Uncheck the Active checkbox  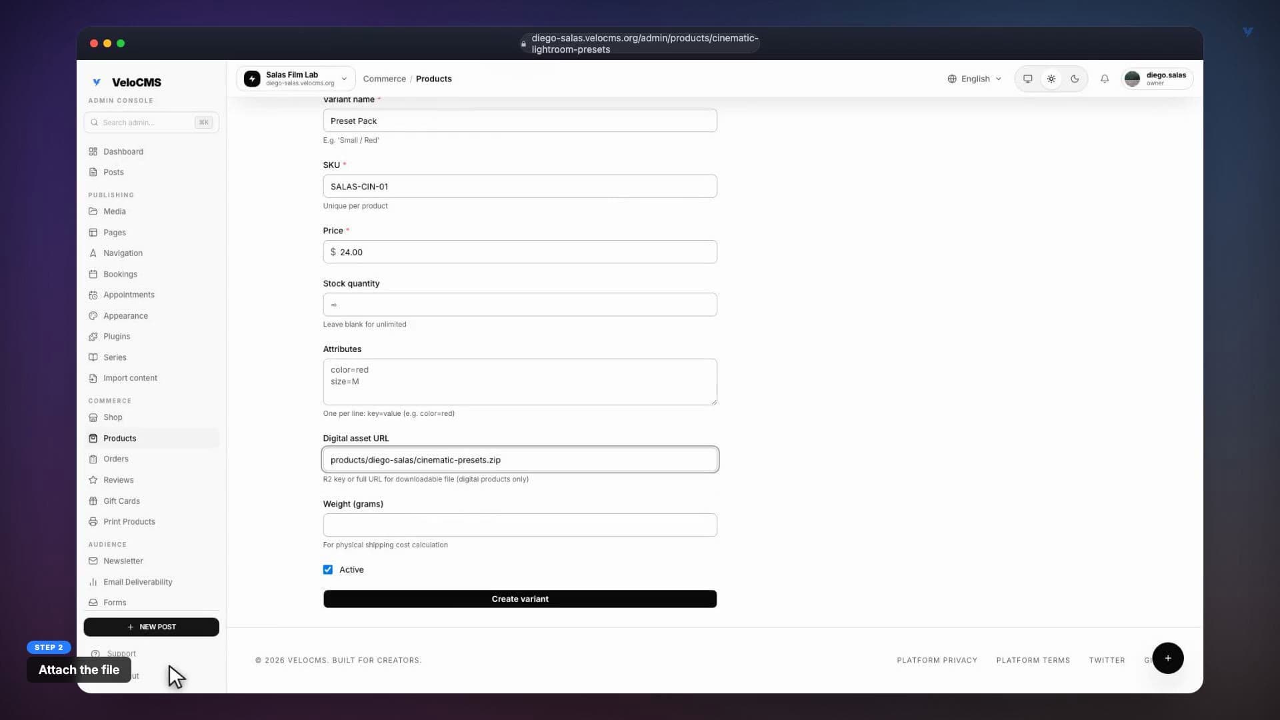pos(328,570)
